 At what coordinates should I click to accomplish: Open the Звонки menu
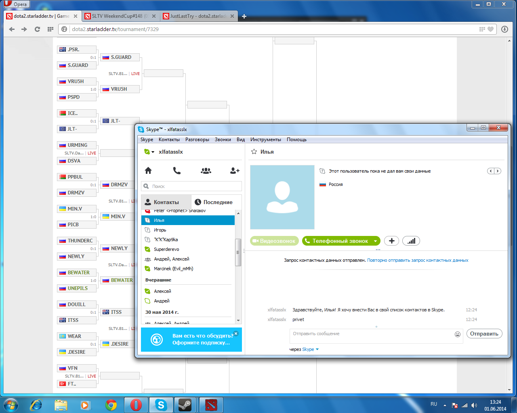click(223, 140)
